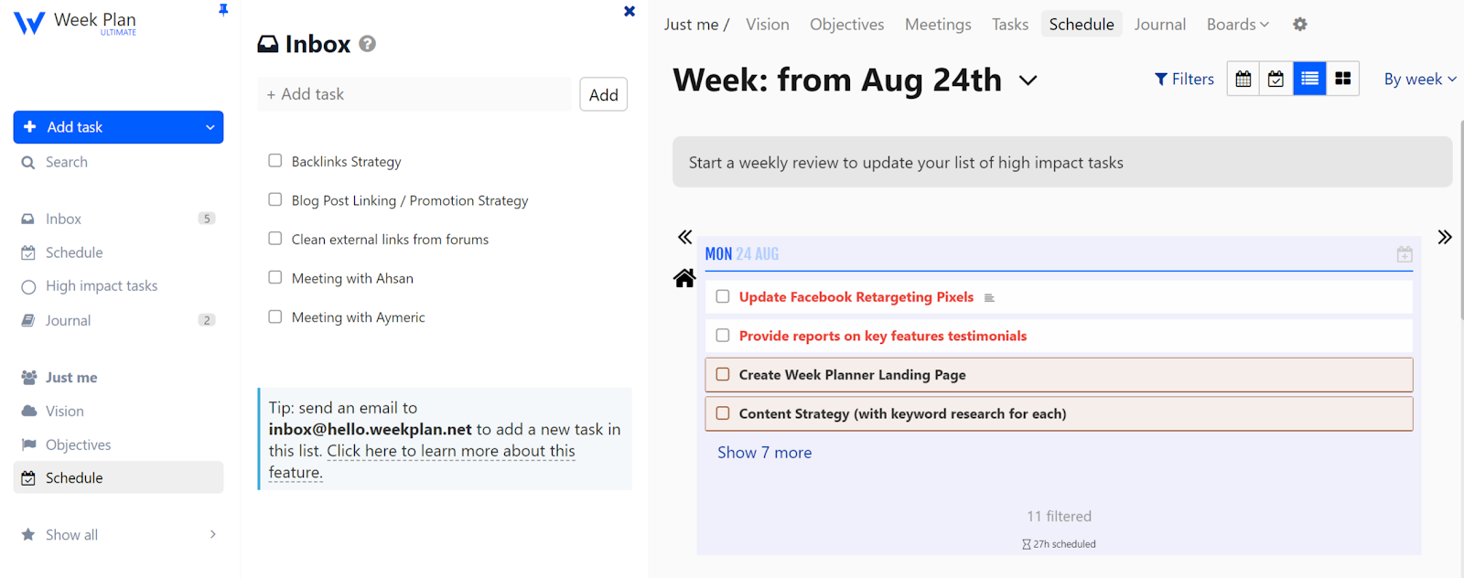Switch to the grid view layout icon
The image size is (1464, 578).
pos(1342,80)
